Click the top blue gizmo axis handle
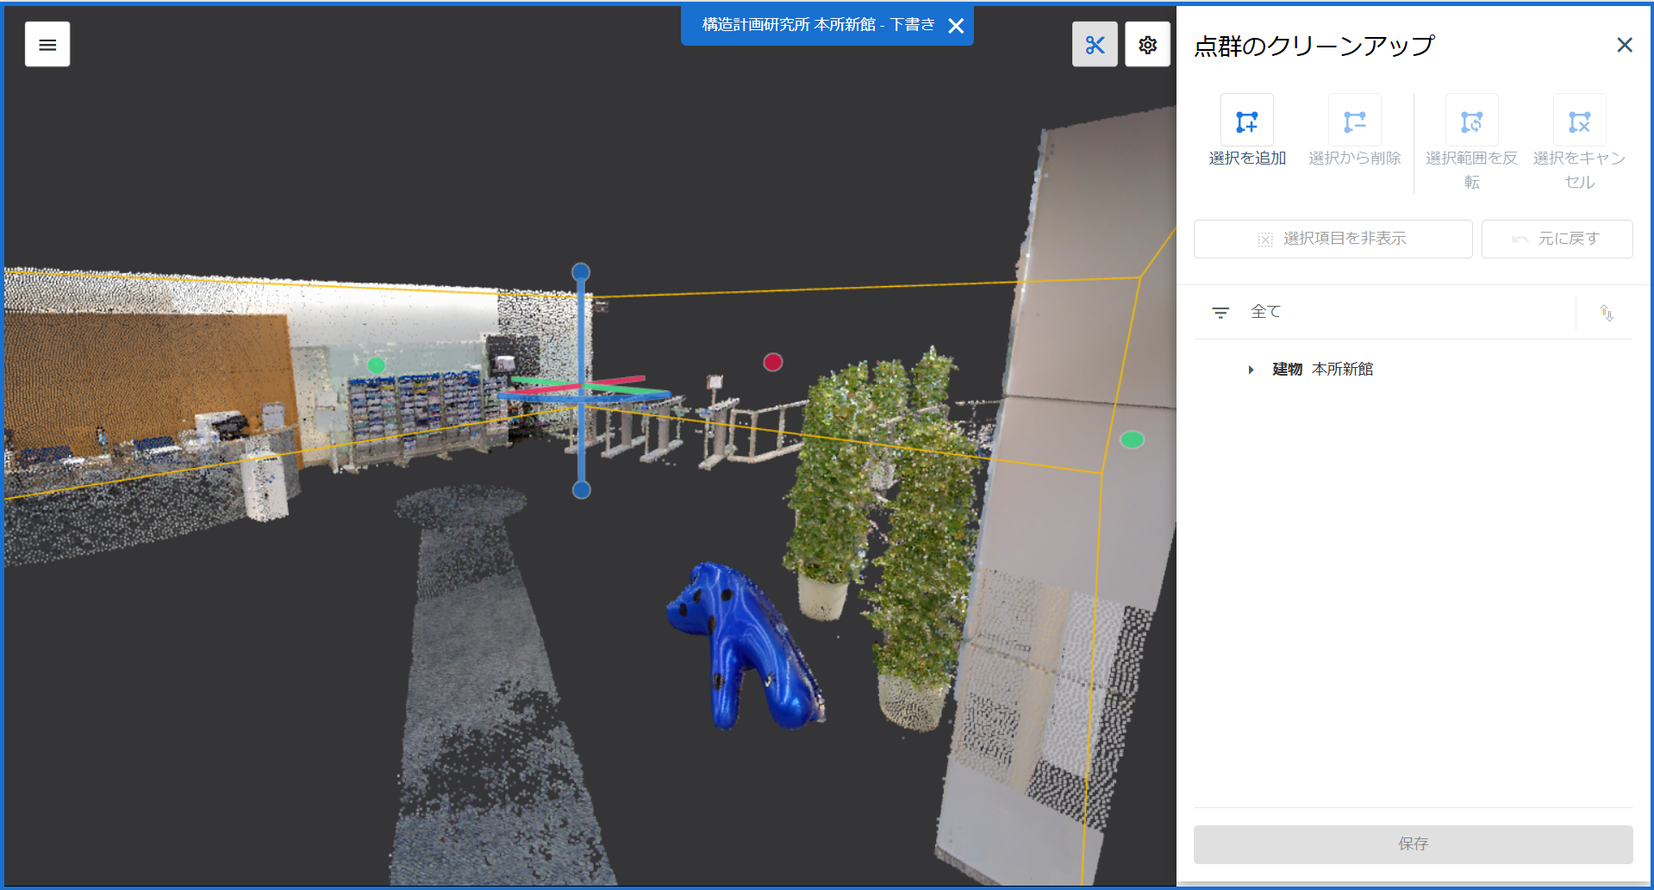 pos(581,272)
